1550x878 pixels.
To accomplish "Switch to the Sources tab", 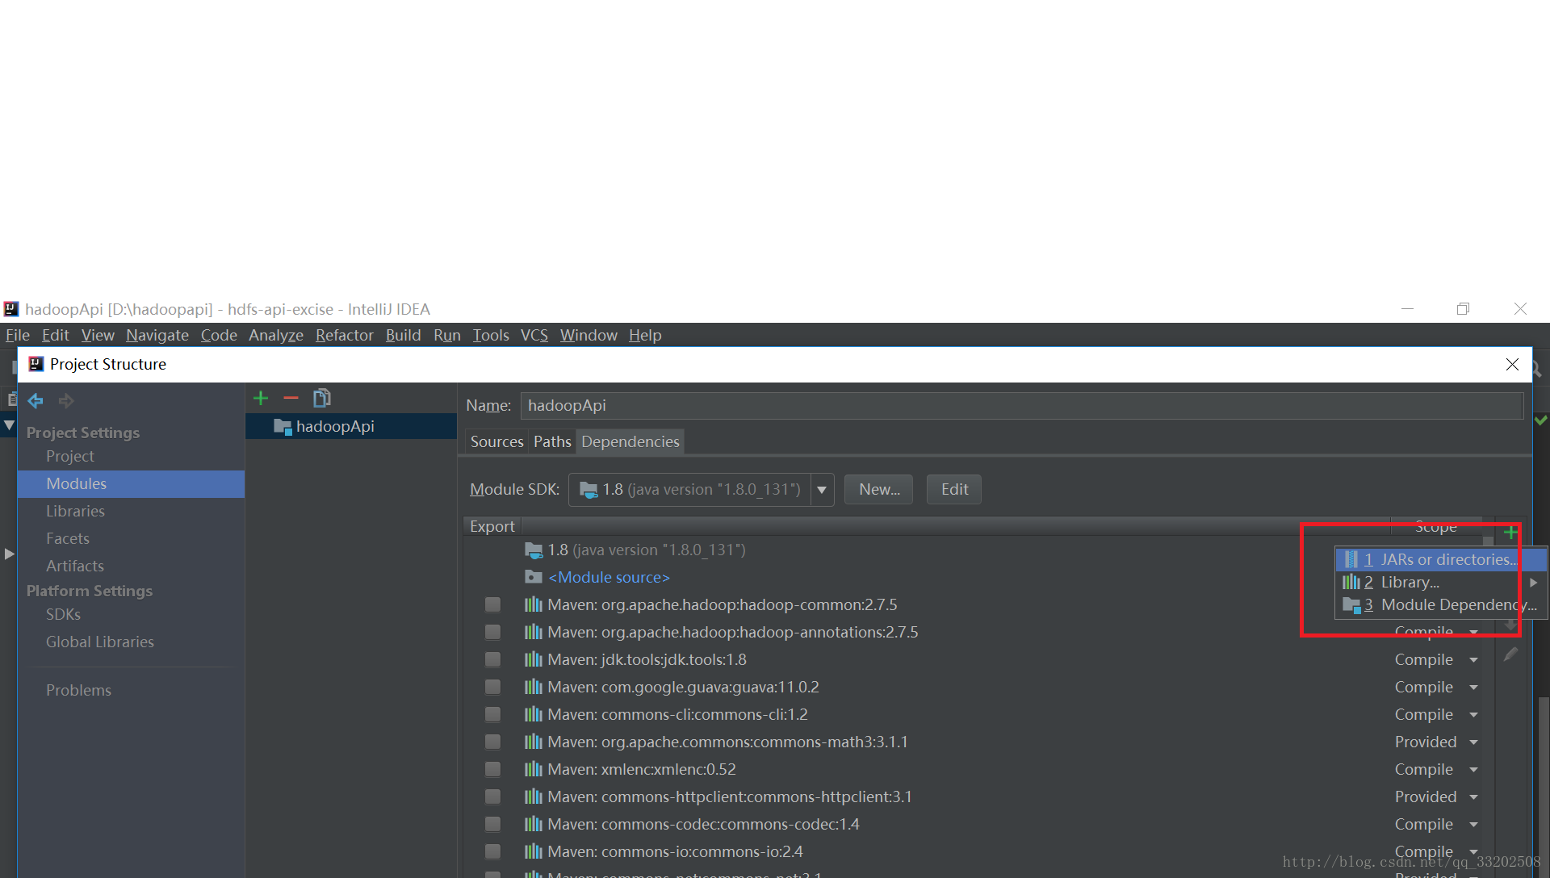I will click(496, 441).
